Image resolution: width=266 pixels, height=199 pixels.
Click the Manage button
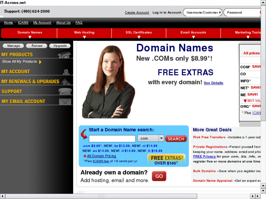point(14,46)
